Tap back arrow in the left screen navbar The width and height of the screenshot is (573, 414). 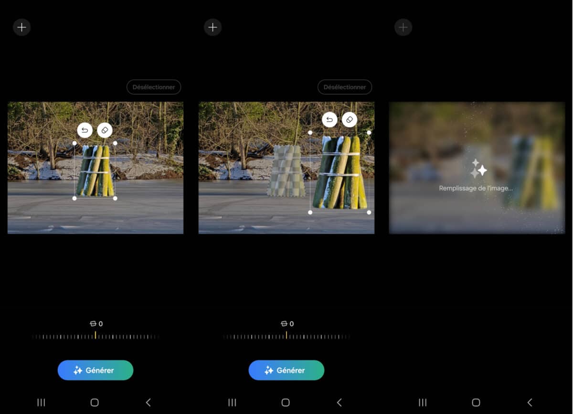[x=148, y=403]
